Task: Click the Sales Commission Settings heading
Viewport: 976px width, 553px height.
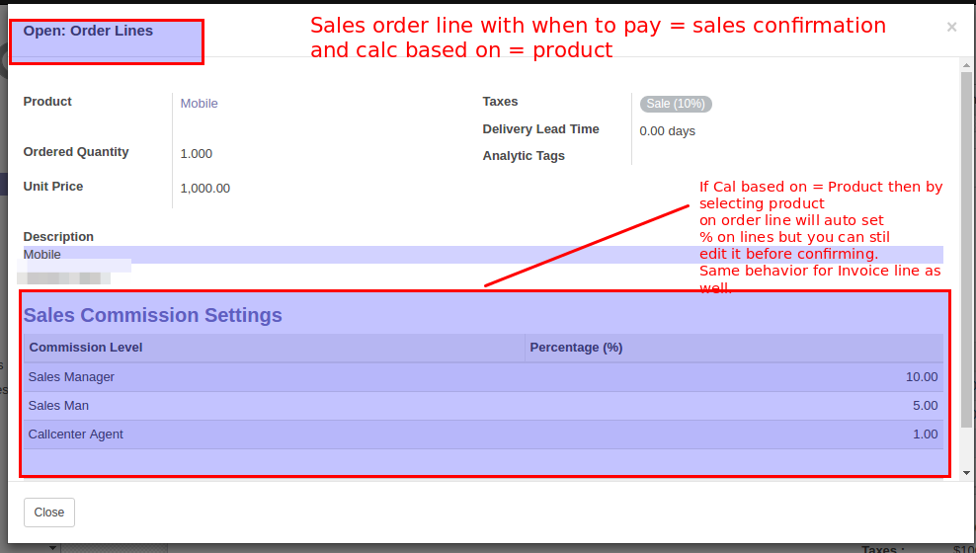Action: (153, 316)
